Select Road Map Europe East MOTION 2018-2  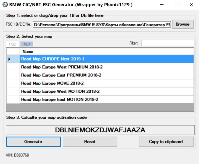(x=107, y=99)
